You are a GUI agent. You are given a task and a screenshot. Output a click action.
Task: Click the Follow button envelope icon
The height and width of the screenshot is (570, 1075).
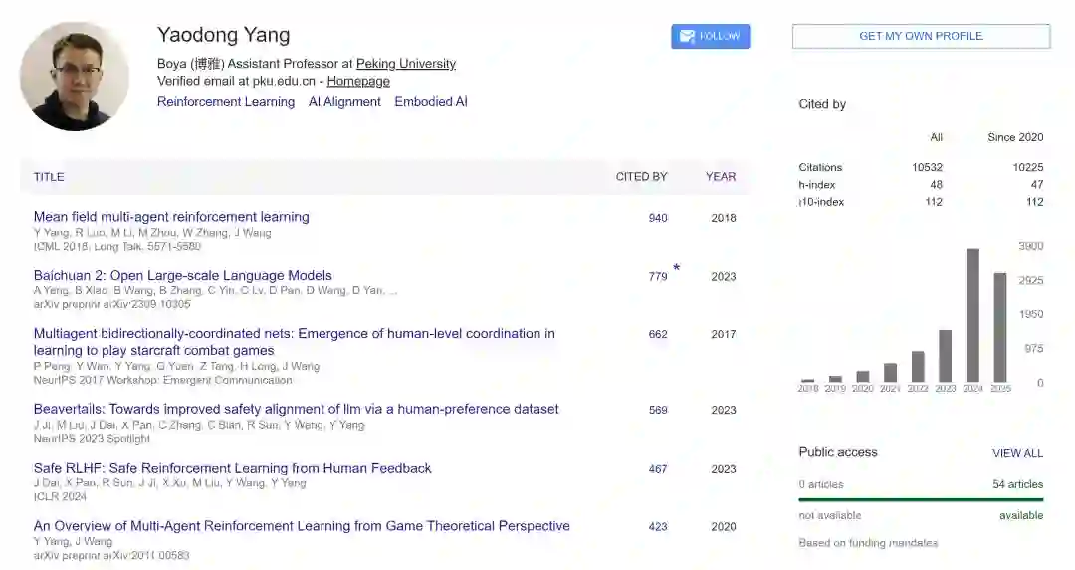tap(687, 36)
